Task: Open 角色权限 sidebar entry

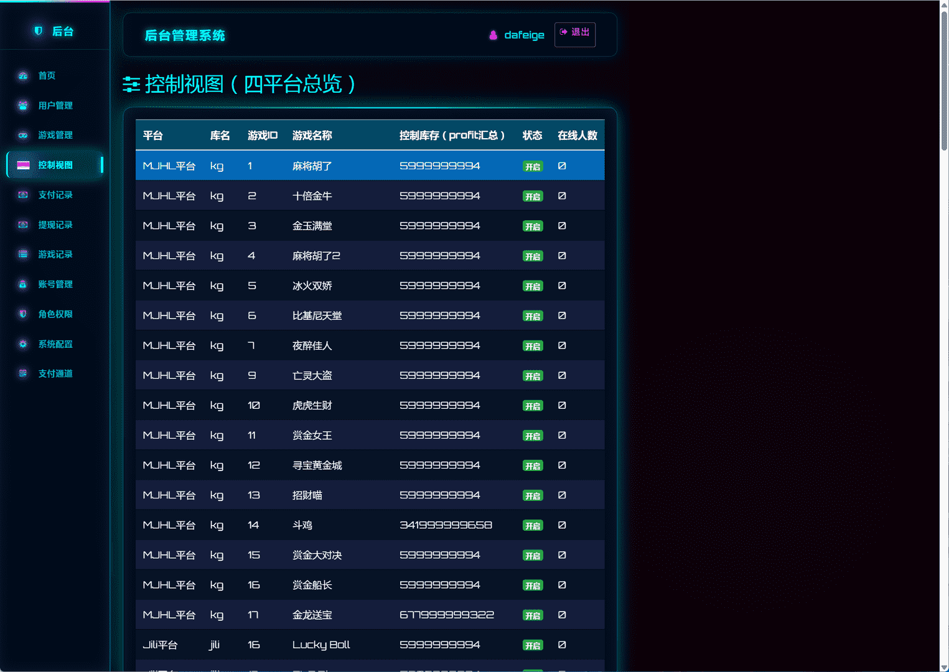Action: click(55, 314)
